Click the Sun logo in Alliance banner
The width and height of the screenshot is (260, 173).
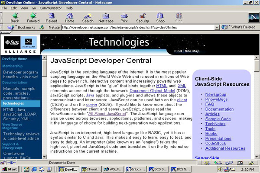12,42
